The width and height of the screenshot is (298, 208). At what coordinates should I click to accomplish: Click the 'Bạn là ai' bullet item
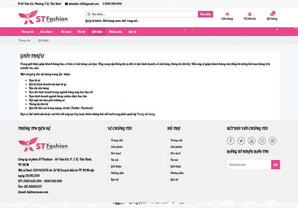point(35,80)
